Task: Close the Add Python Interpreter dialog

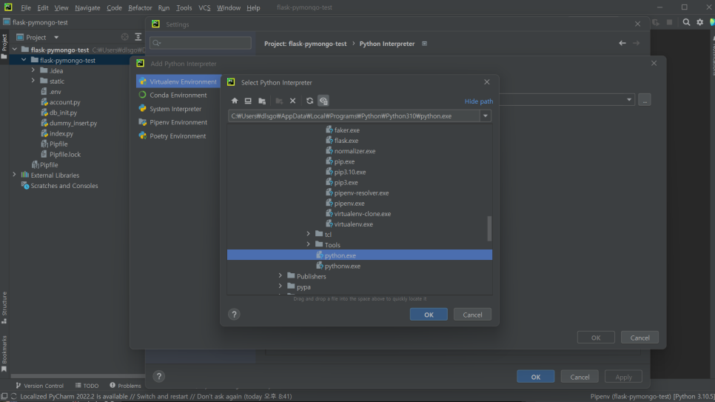Action: point(654,64)
